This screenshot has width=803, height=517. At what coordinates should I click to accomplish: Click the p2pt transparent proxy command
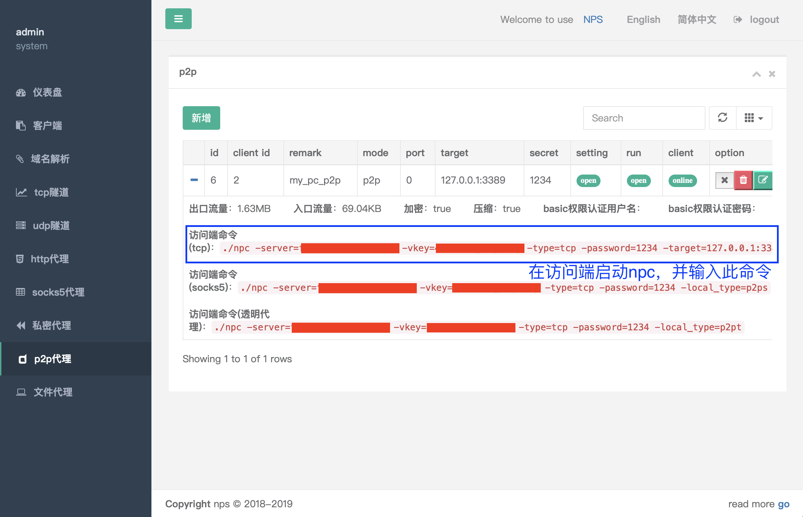click(478, 327)
